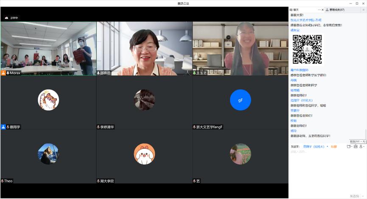Click the cartoon dog avatar of 湘大李欣
The height and width of the screenshot is (199, 367).
[x=144, y=154]
